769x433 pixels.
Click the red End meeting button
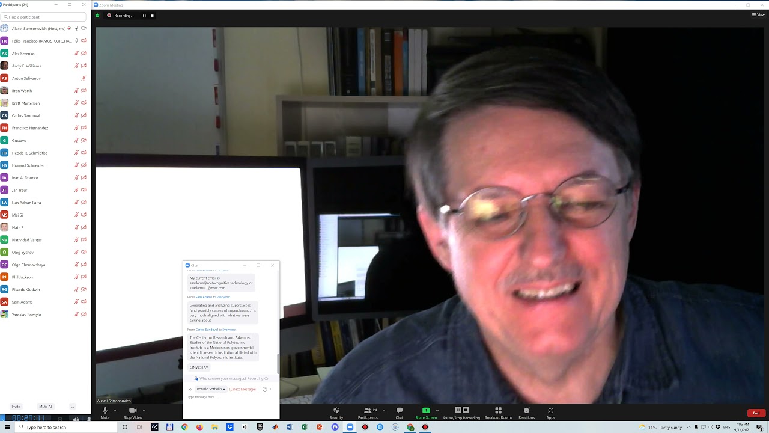(x=756, y=413)
